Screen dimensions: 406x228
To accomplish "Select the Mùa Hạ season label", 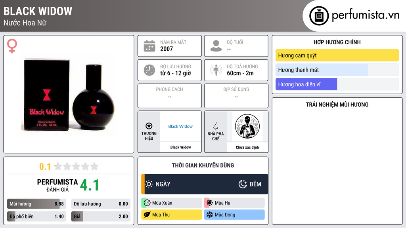I will pos(222,203).
